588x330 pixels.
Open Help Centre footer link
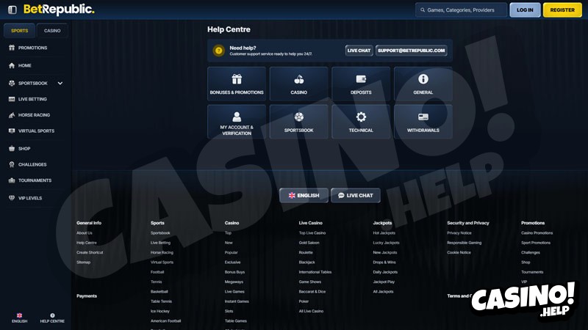(87, 243)
